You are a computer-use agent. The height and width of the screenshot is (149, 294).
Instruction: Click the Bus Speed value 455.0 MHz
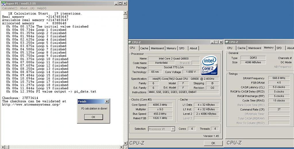[160, 114]
